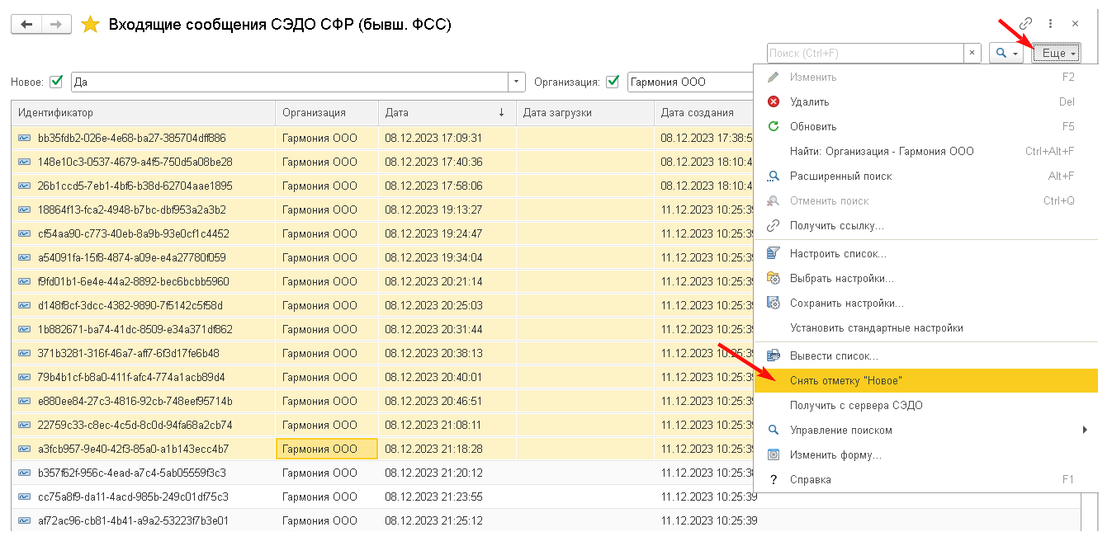Focus the Поиск (Ctrl+F) search field
1112x546 pixels.
[865, 53]
